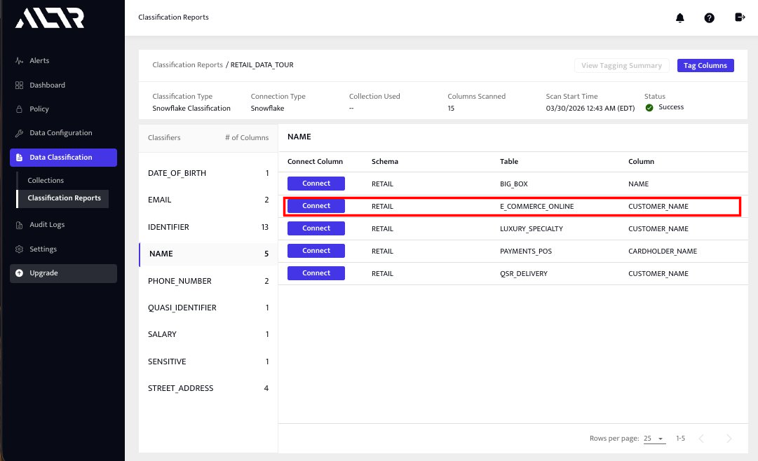
Task: Click the logout icon in header
Action: 739,18
